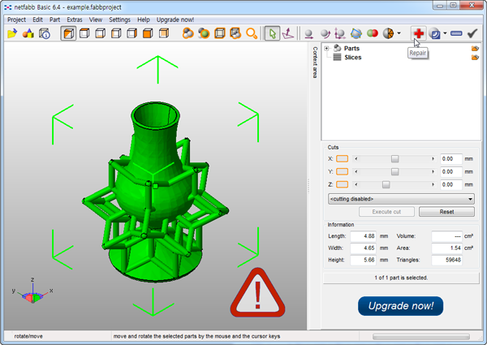Select the fourth view cube icon
Viewport: 487px width, 345px height.
coord(116,33)
